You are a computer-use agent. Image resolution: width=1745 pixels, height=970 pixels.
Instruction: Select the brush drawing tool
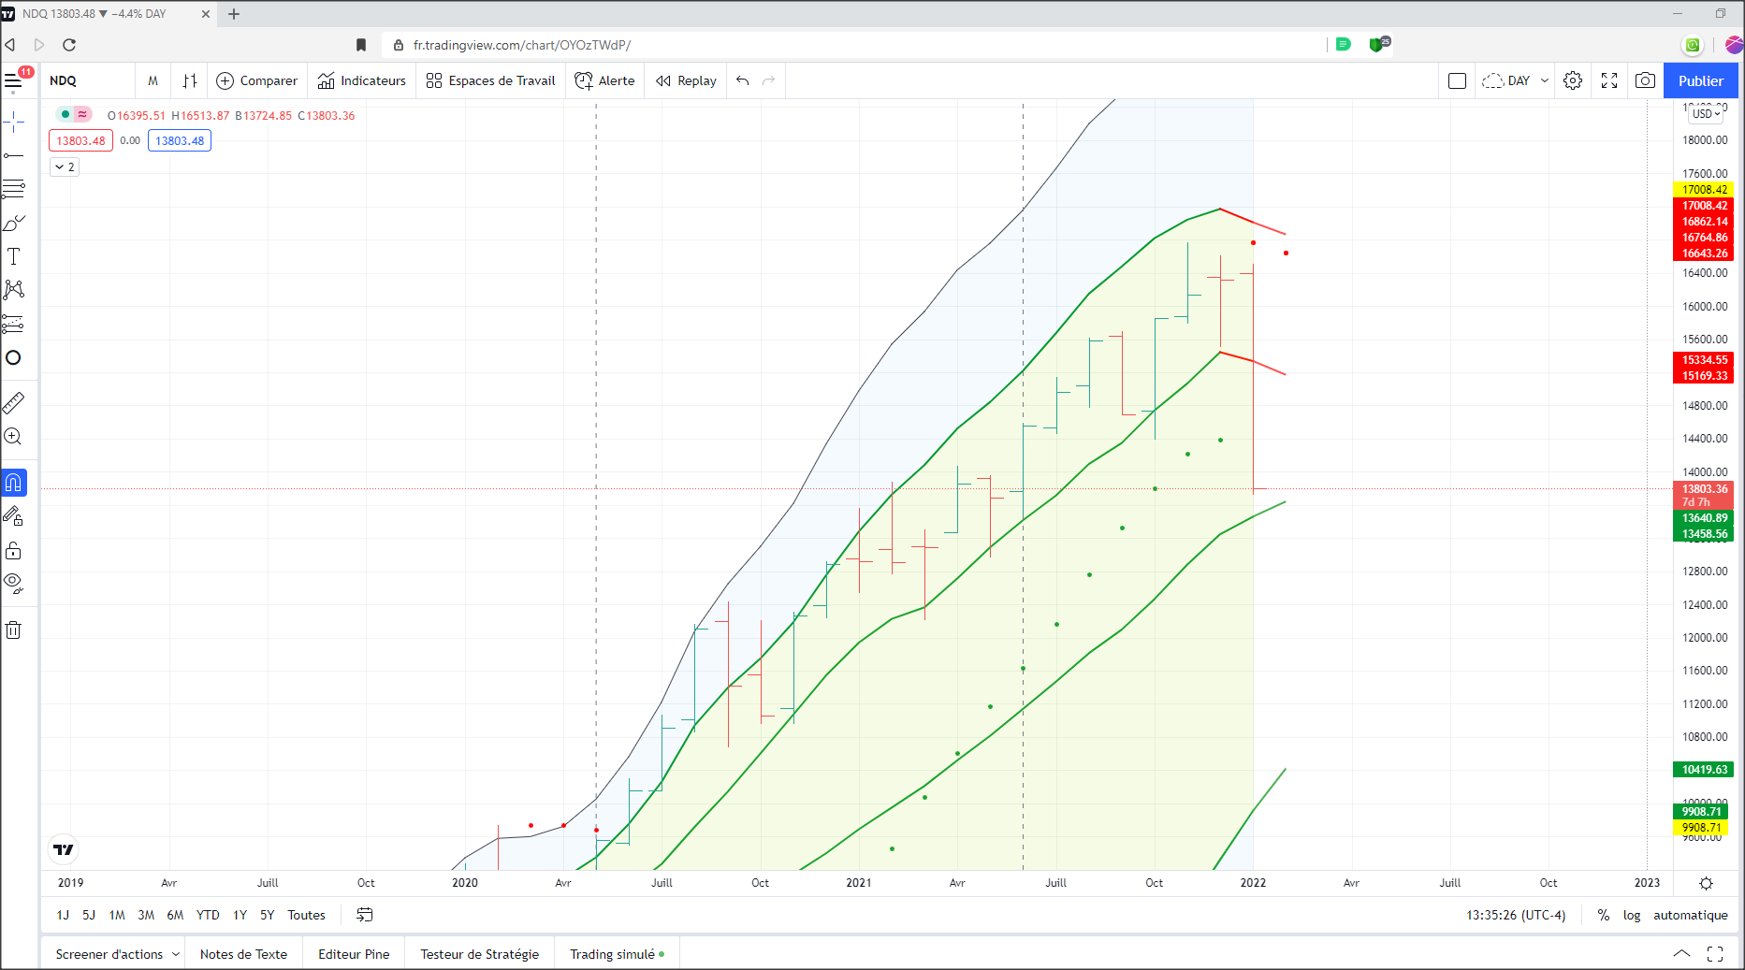[x=14, y=223]
